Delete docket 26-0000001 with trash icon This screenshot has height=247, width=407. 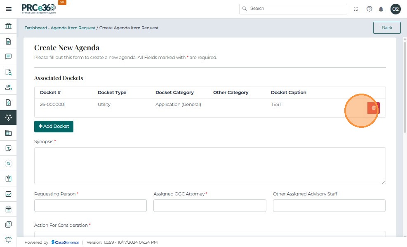click(x=374, y=108)
